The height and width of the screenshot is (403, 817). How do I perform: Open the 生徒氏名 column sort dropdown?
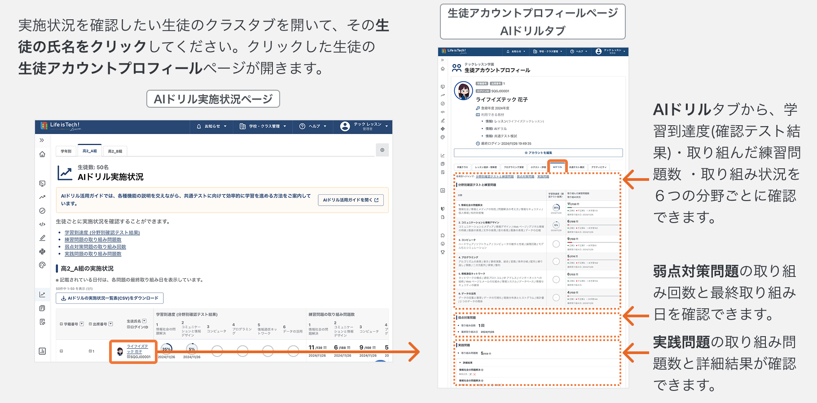click(x=144, y=321)
